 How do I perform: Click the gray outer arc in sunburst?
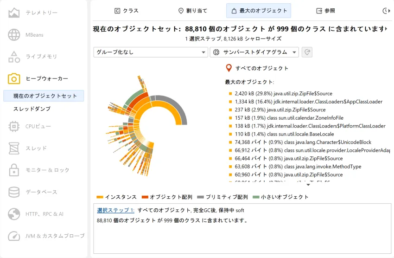tap(178, 105)
